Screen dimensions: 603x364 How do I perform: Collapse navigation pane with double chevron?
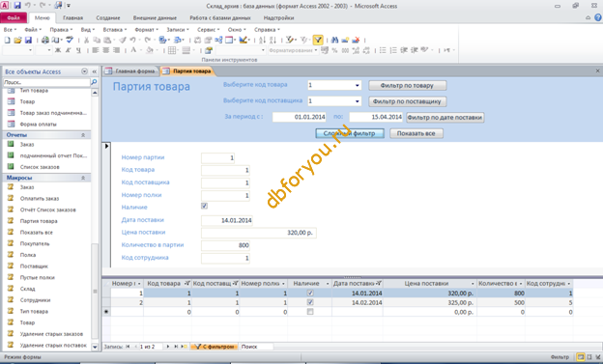click(x=95, y=71)
